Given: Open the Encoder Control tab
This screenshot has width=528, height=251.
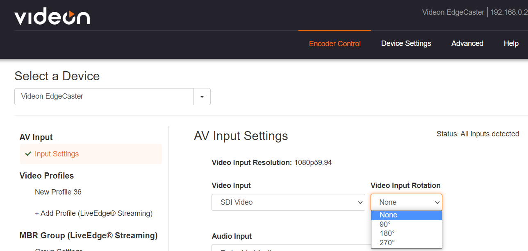Looking at the screenshot, I should tap(335, 44).
